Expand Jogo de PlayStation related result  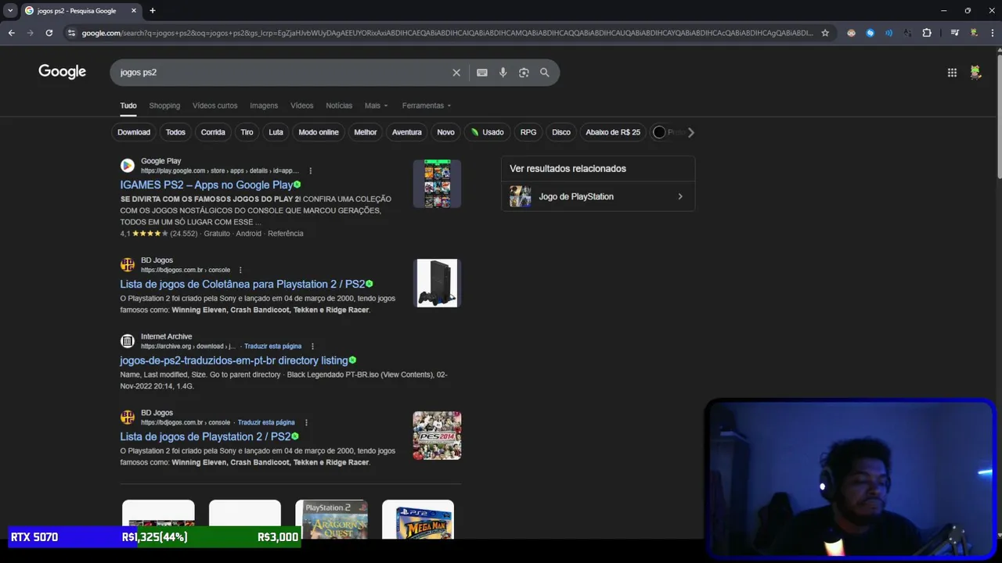pos(598,196)
